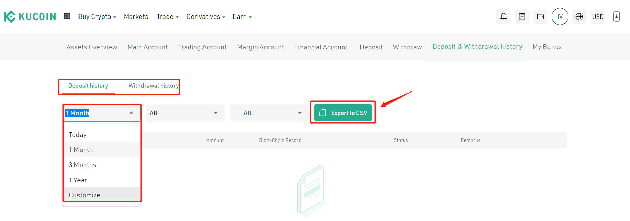Click the KuCoin logo
Screen dimensions: 630x221
tap(30, 16)
